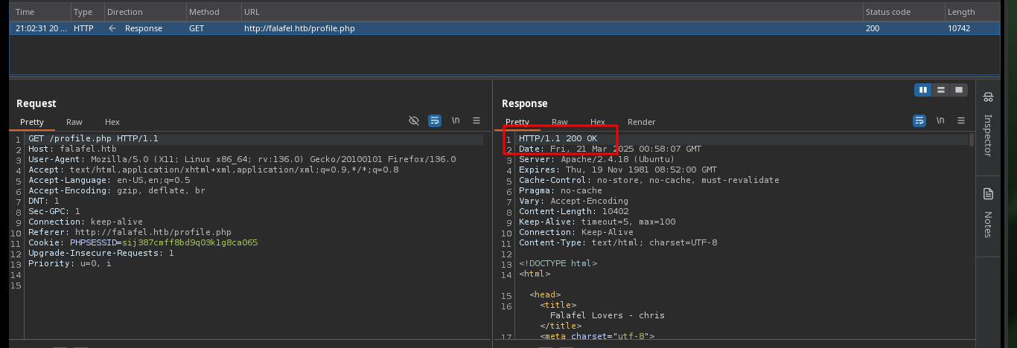Select top-bottom stacked layout icon
The height and width of the screenshot is (348, 1017).
click(x=941, y=90)
